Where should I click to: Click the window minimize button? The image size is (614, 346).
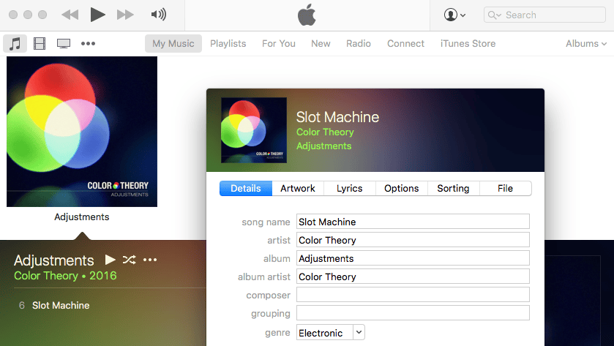28,15
